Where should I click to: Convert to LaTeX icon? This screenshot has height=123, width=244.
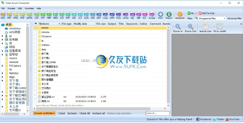tap(126, 15)
